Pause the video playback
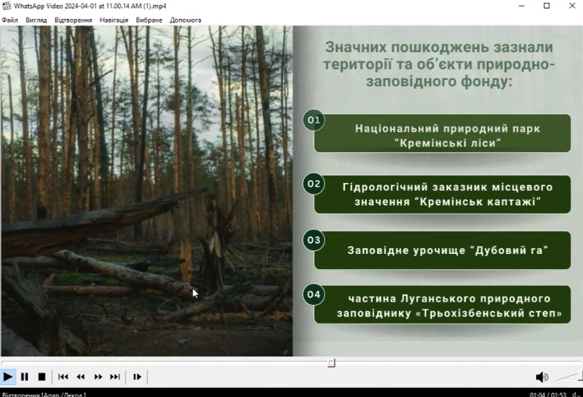 coord(25,377)
